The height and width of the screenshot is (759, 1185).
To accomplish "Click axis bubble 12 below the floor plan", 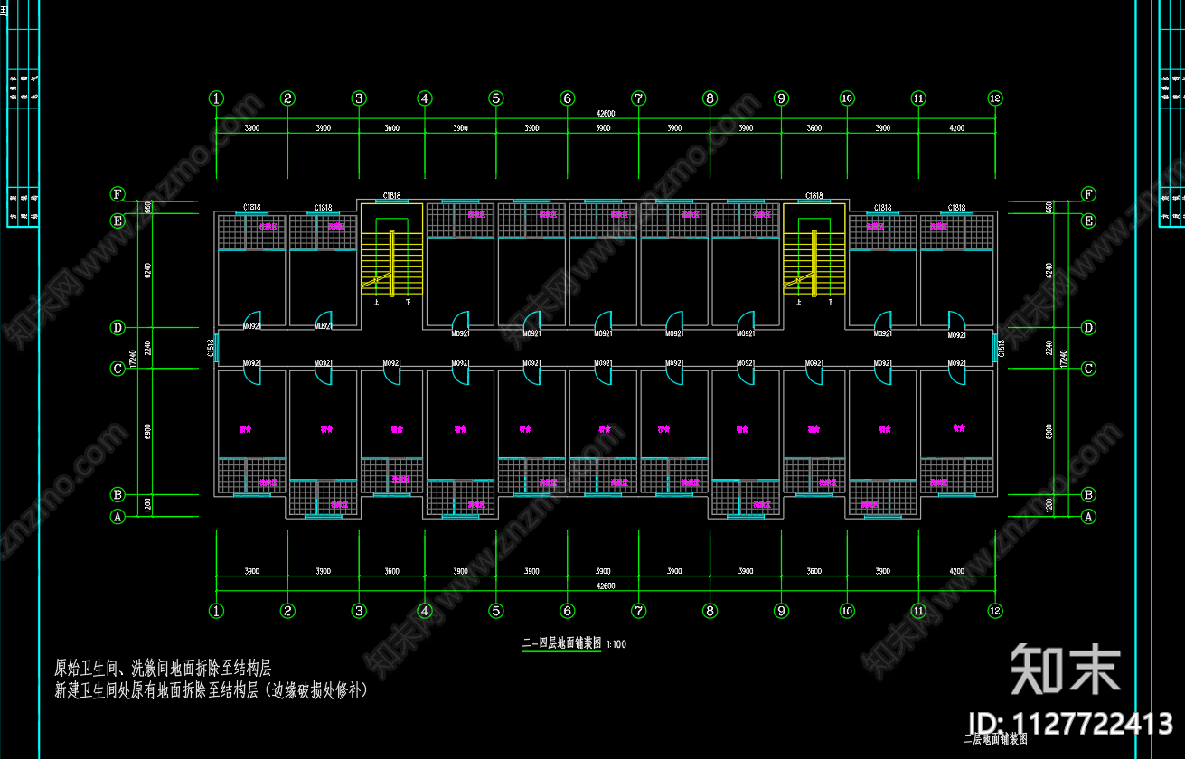I will (995, 611).
